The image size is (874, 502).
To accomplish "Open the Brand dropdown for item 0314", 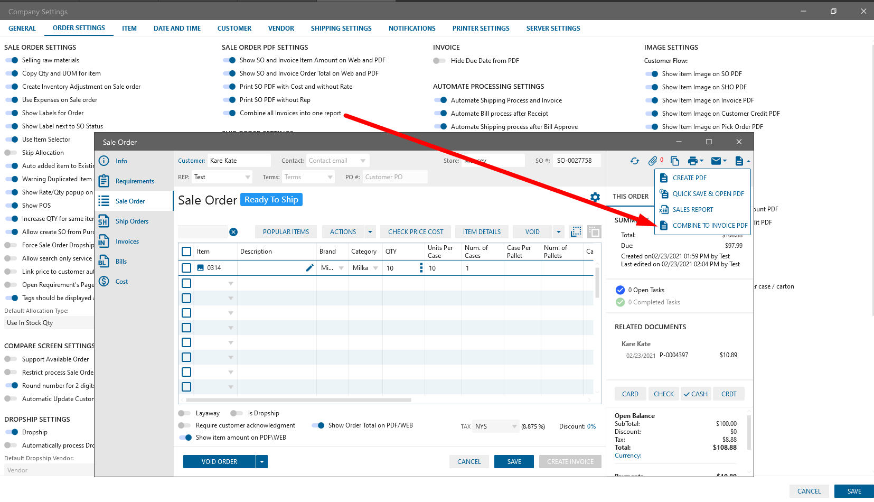I will 341,268.
